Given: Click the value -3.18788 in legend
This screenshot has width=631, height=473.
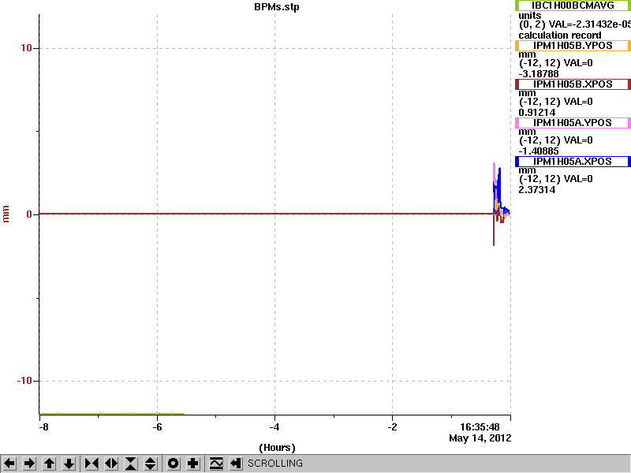Looking at the screenshot, I should click(x=539, y=74).
